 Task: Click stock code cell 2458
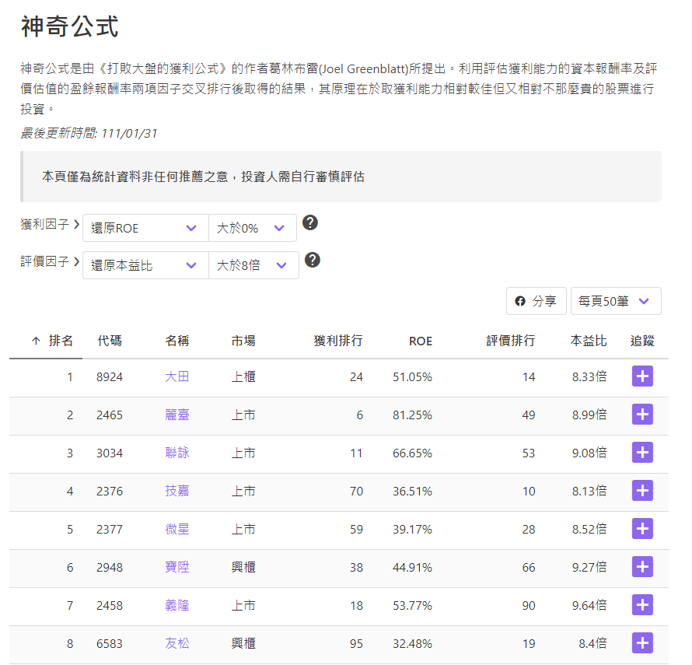point(110,605)
